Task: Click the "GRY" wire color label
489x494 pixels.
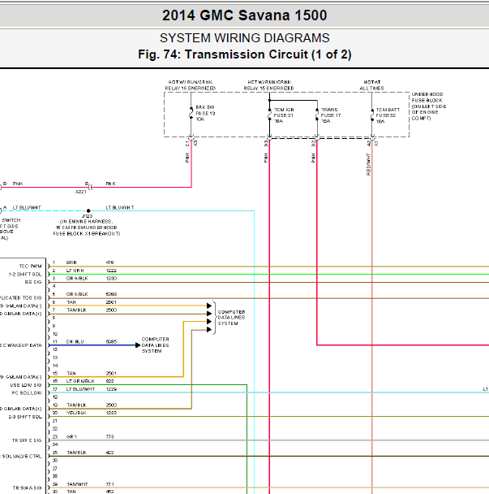Action: (71, 436)
